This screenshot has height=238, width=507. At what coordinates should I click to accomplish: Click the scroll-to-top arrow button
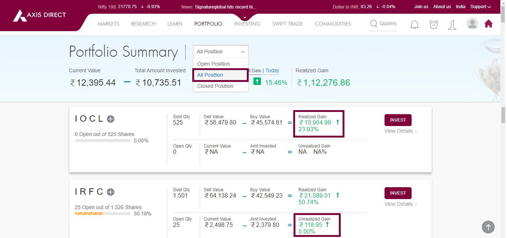488,227
